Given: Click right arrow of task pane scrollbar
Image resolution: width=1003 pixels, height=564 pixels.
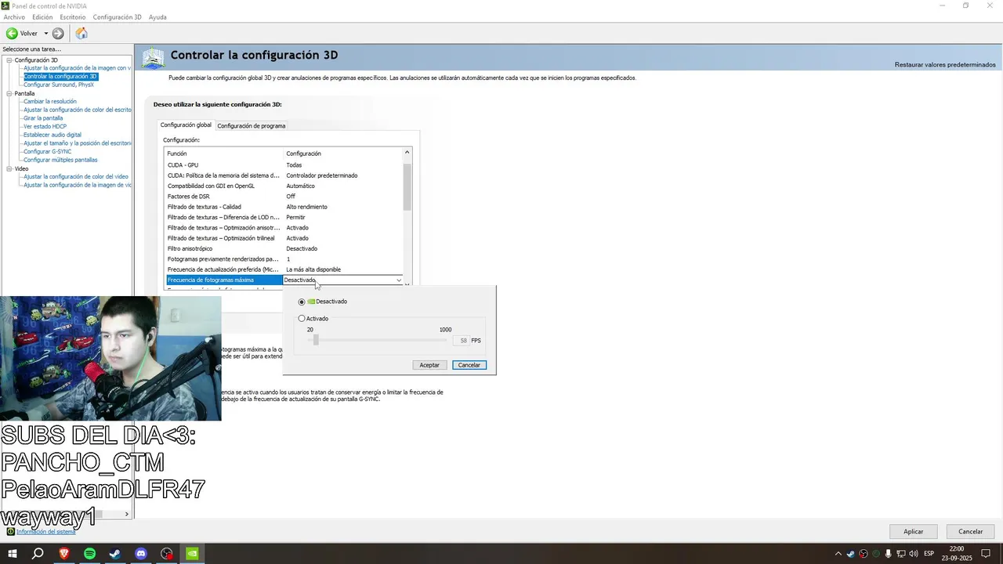Looking at the screenshot, I should click(127, 514).
